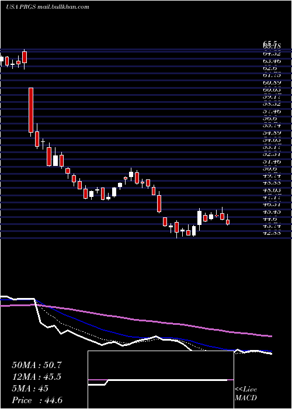Select the 12MA : 45.5 readout
Image resolution: width=292 pixels, height=409 pixels.
[x=37, y=377]
